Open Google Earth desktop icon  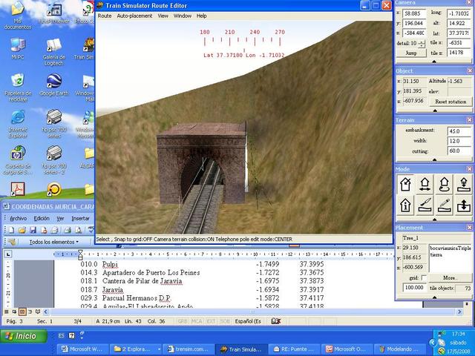[53, 79]
